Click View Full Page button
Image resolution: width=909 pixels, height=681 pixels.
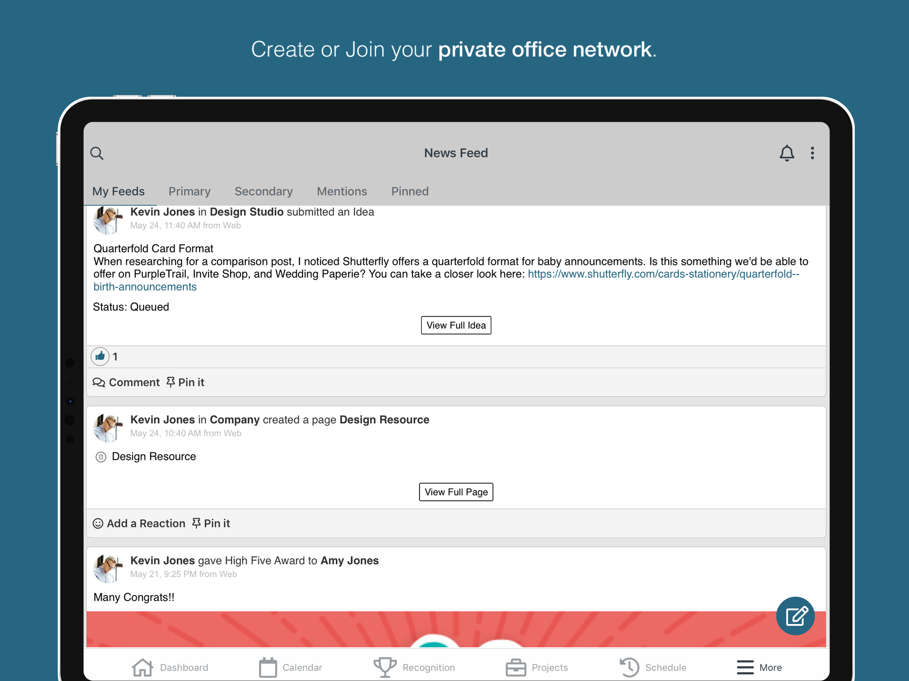(x=456, y=492)
